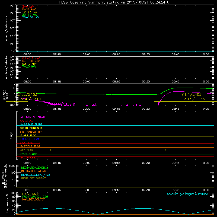Click the SC_IN_SUNLIGHT flag label
This screenshot has height=217, width=217.
[31, 128]
